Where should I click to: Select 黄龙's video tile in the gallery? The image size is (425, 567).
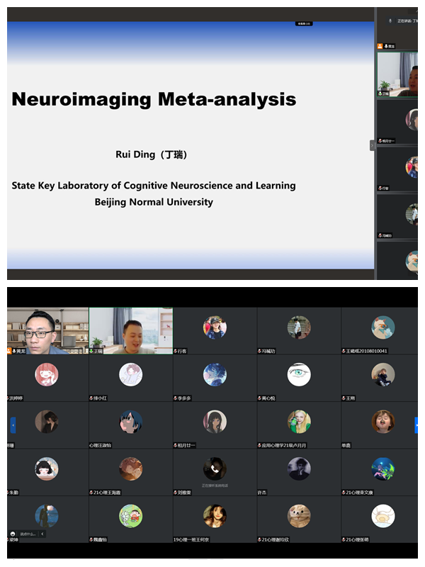pos(47,330)
